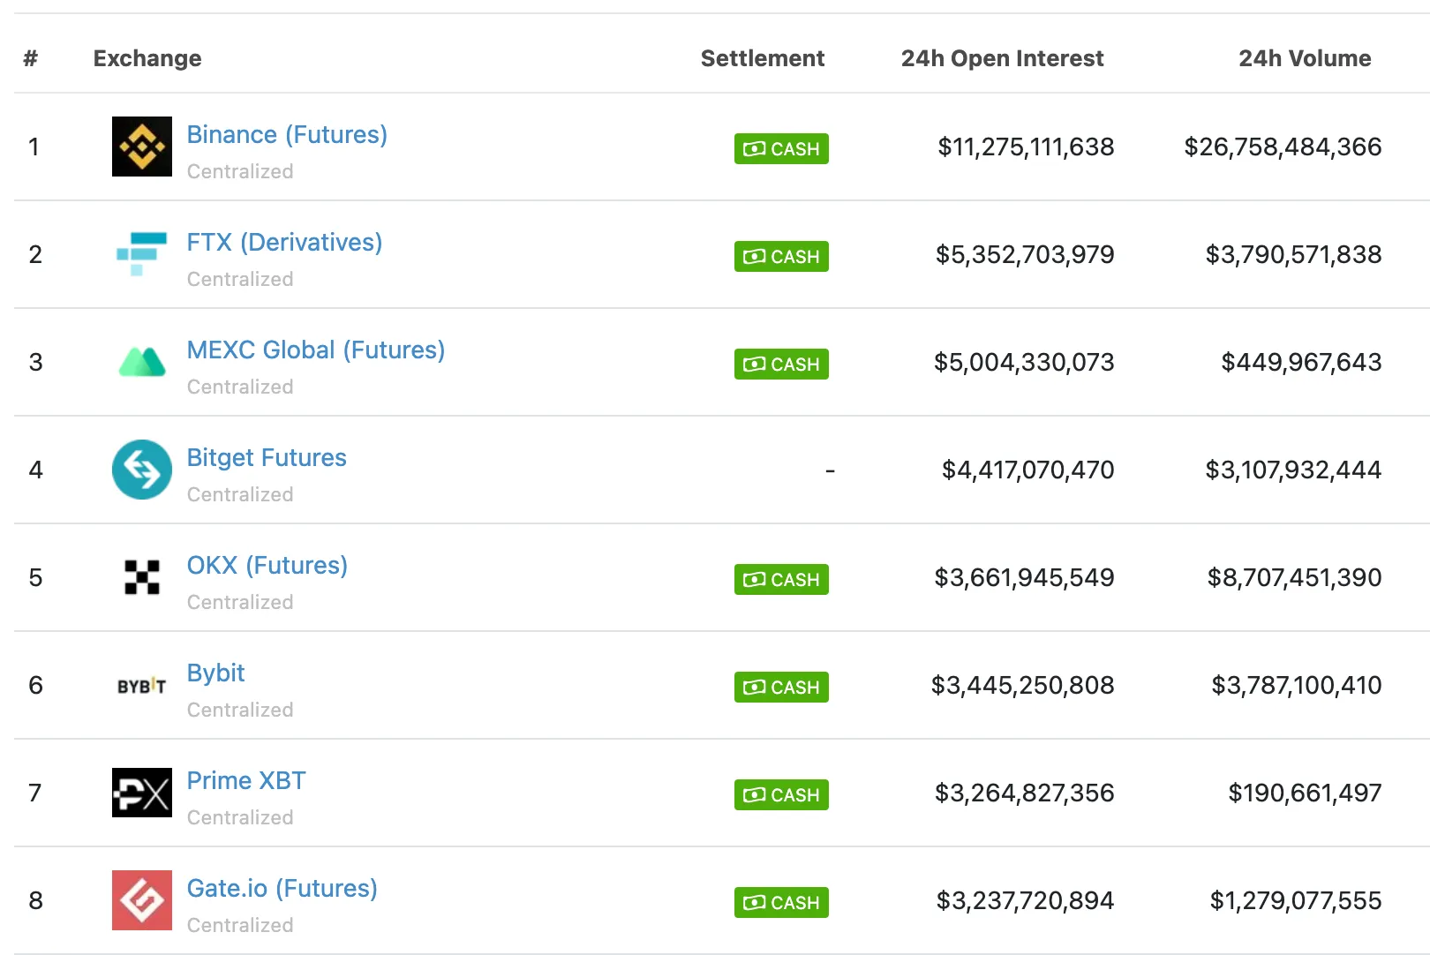This screenshot has height=955, width=1430.
Task: Open the Binance (Futures) link
Action: (287, 134)
